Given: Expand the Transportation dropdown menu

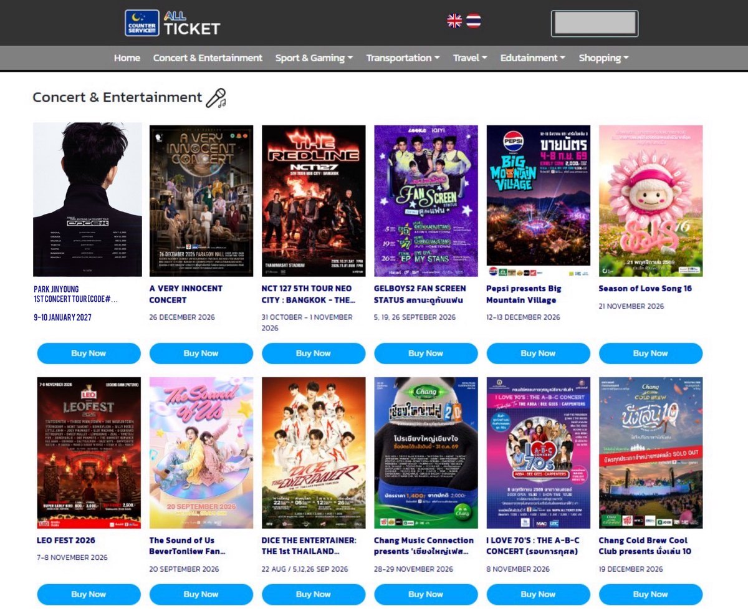Looking at the screenshot, I should click(403, 58).
